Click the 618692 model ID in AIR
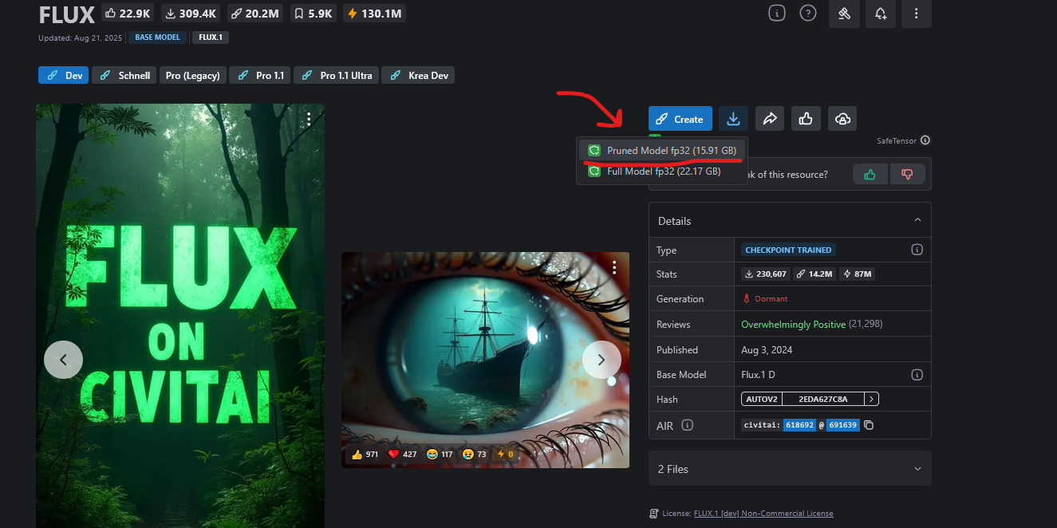Viewport: 1057px width, 528px height. 799,425
